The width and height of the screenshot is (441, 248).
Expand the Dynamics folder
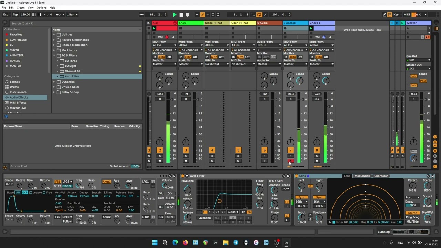(54, 82)
